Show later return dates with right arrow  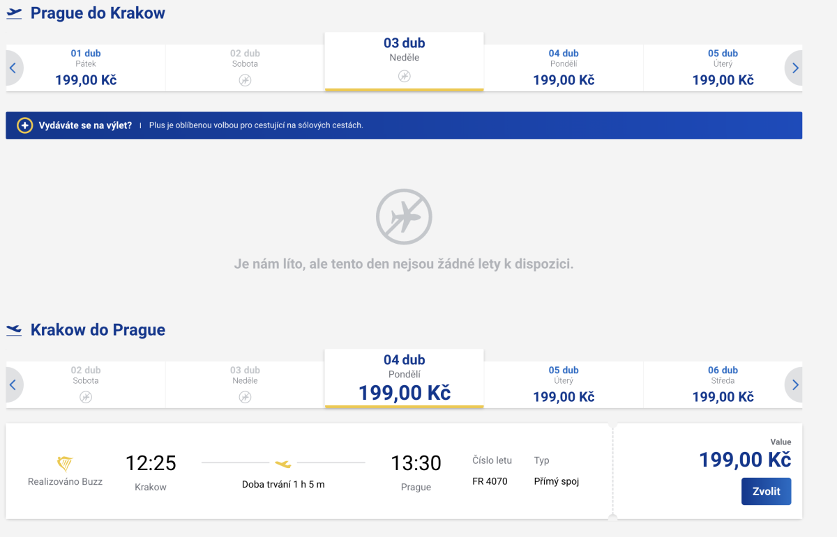(795, 384)
